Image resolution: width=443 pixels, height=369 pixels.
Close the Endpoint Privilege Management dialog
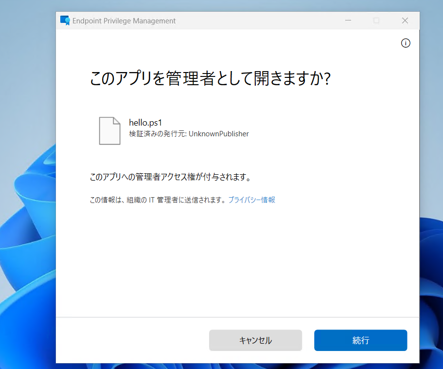405,20
